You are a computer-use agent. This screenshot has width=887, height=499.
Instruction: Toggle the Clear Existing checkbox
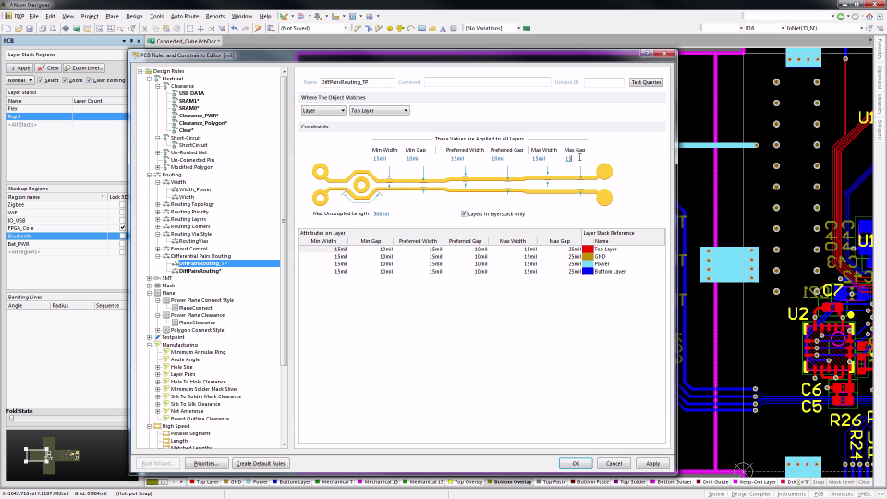tap(89, 80)
